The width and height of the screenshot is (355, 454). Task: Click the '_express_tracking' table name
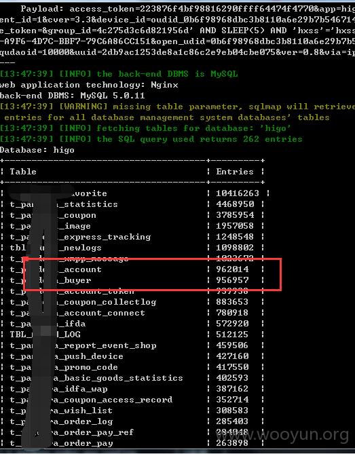pyautogui.click(x=81, y=237)
